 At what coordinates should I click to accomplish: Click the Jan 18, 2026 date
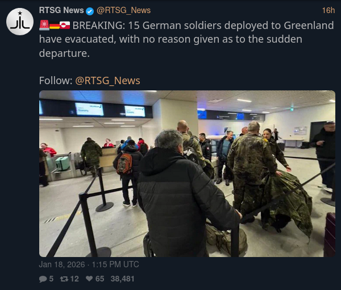(x=62, y=264)
